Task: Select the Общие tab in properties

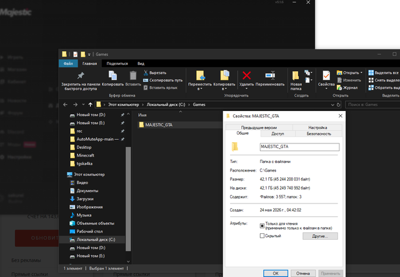Action: (242, 133)
